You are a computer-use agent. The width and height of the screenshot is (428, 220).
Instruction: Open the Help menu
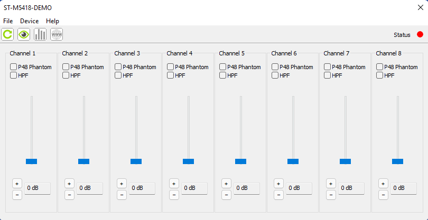53,21
